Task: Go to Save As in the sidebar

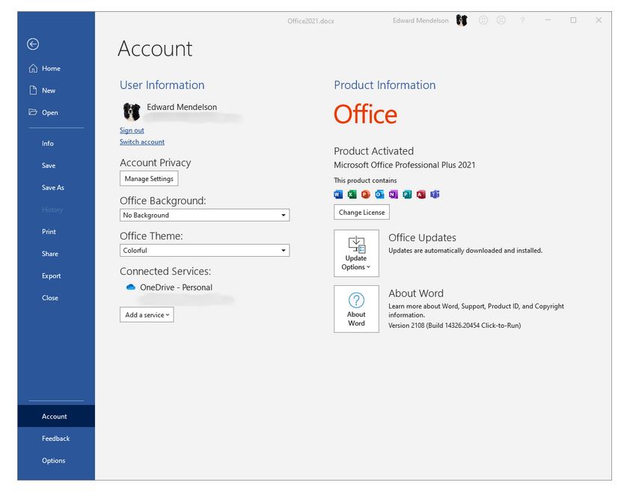Action: click(x=53, y=188)
